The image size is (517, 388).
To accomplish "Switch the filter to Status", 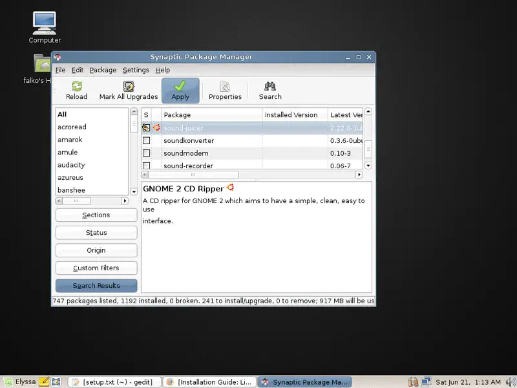I will 96,233.
